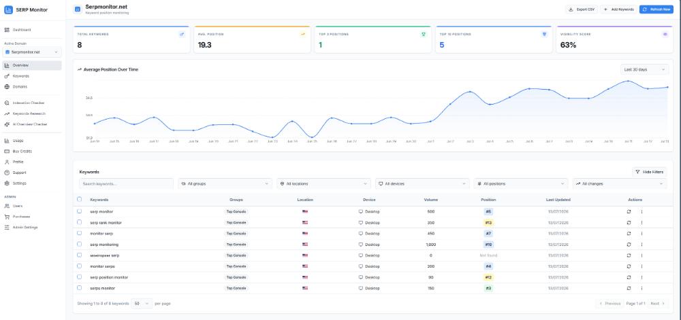Check the "serp monitor" row checkbox
This screenshot has width=681, height=320.
[x=79, y=211]
